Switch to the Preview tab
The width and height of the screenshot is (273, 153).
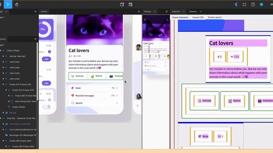(148, 11)
